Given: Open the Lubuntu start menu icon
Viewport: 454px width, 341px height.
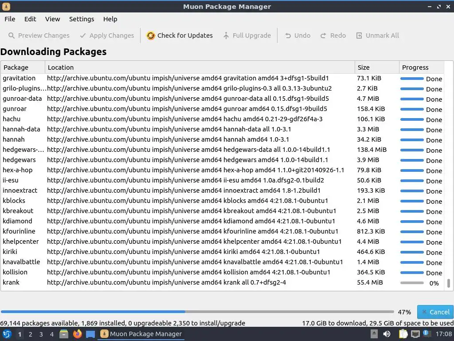Looking at the screenshot, I should pyautogui.click(x=7, y=334).
